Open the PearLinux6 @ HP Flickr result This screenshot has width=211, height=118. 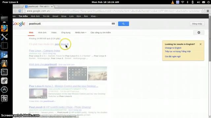(x=60, y=107)
